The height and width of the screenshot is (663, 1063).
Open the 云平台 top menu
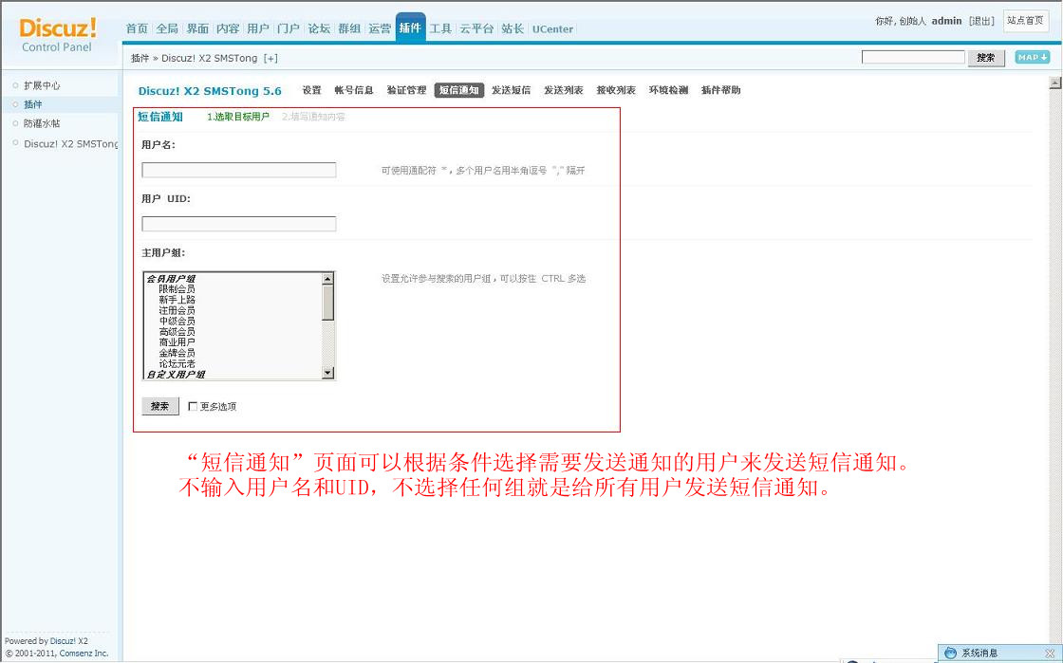pos(476,28)
